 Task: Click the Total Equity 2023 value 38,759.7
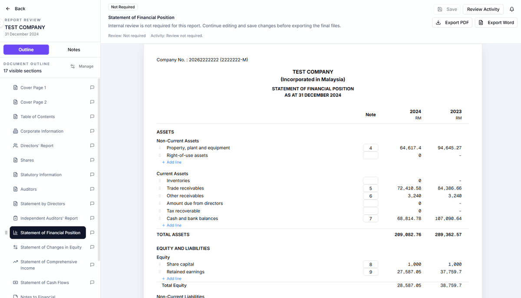pyautogui.click(x=451, y=285)
